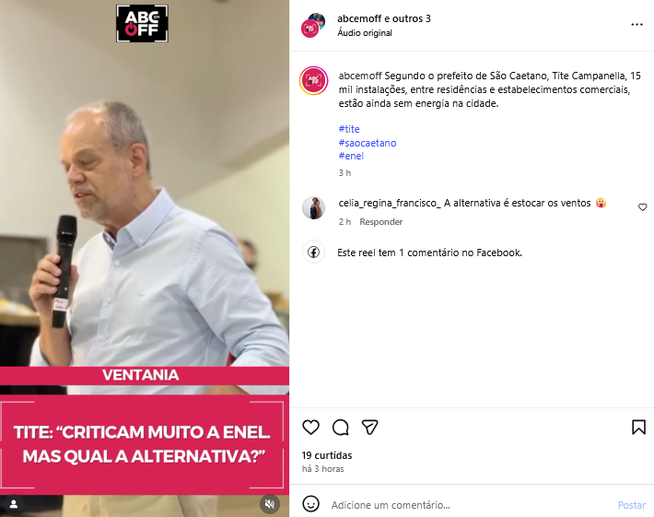Image resolution: width=654 pixels, height=517 pixels.
Task: Like celia_regina_francisco_ comment heart
Action: click(642, 207)
